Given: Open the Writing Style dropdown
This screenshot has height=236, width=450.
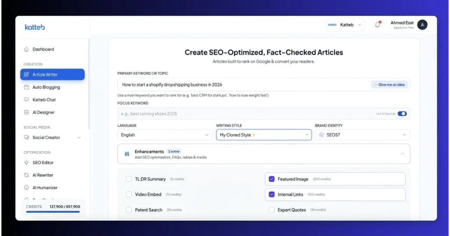Looking at the screenshot, I should point(264,135).
